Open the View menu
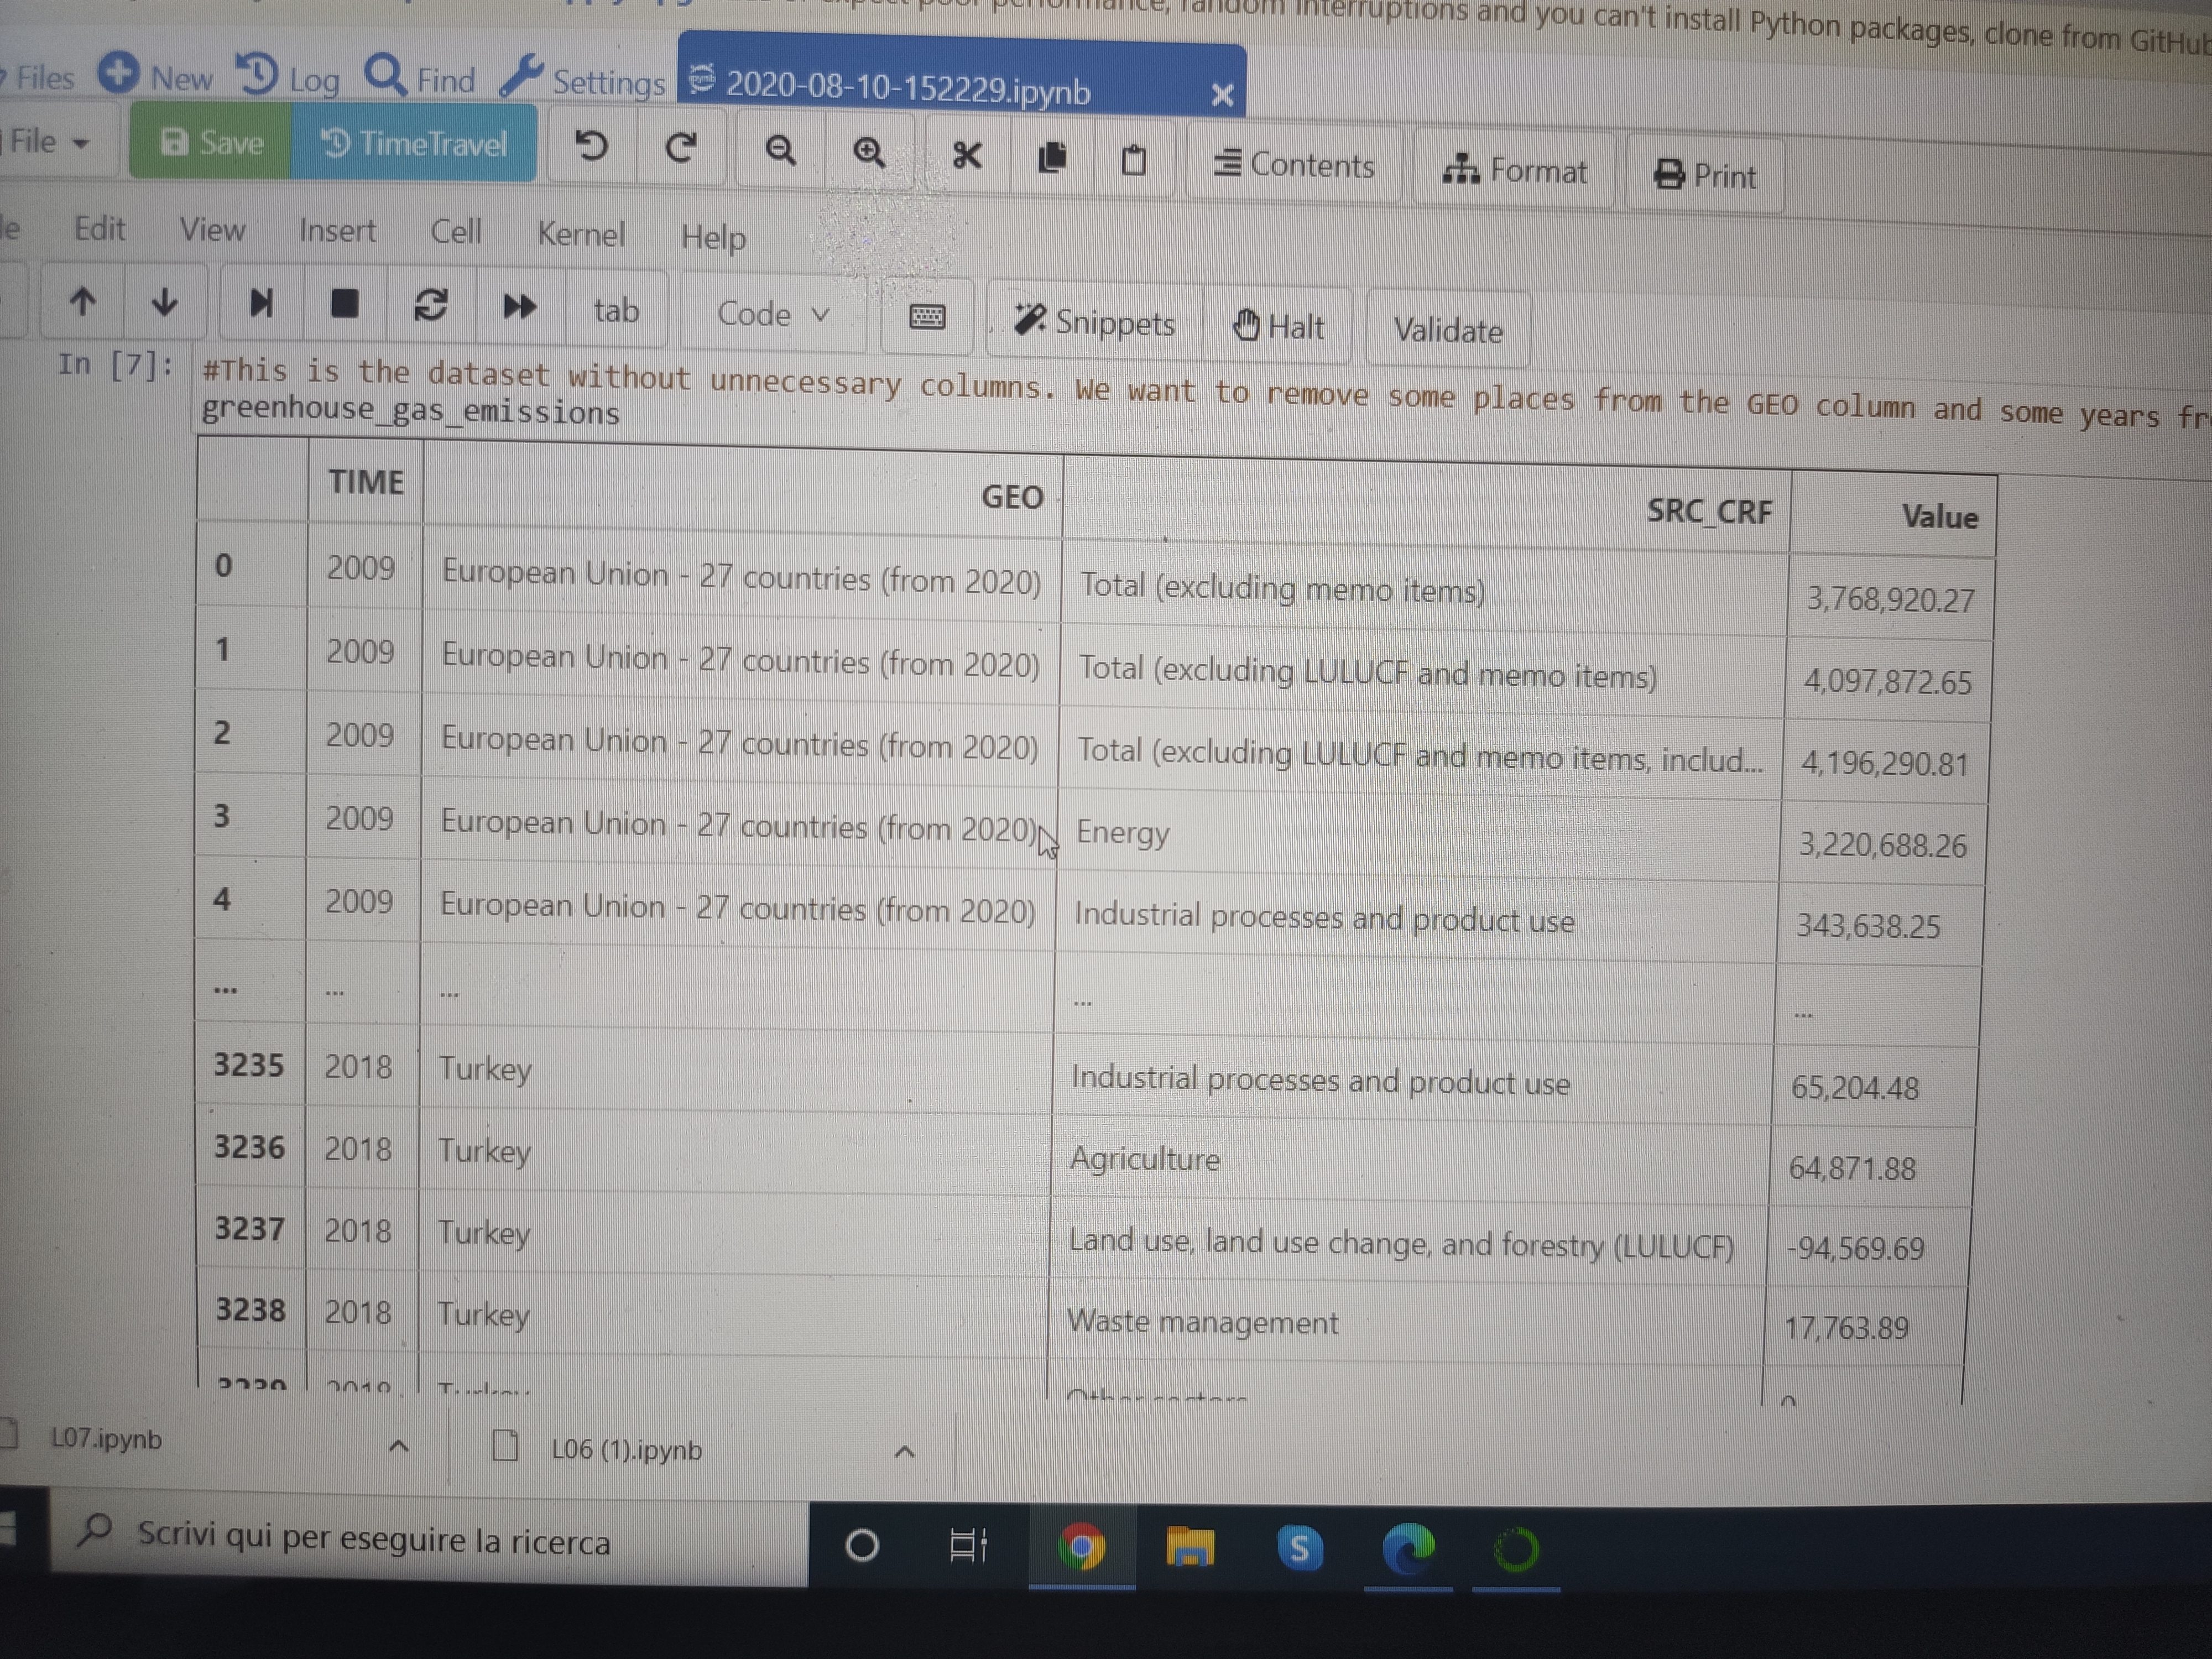The height and width of the screenshot is (1659, 2212). click(212, 230)
